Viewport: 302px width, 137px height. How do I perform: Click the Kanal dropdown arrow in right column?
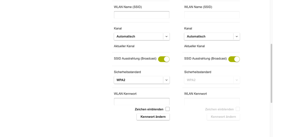pos(236,36)
